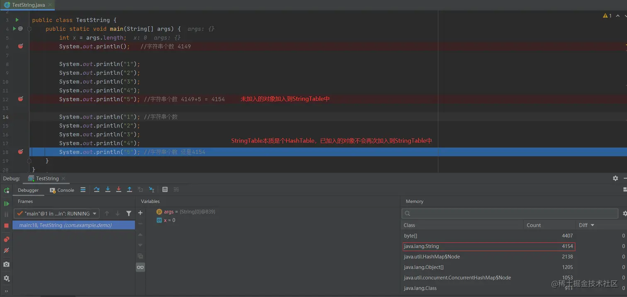627x297 pixels.
Task: Collapse the main method fold marker
Action: (x=29, y=29)
